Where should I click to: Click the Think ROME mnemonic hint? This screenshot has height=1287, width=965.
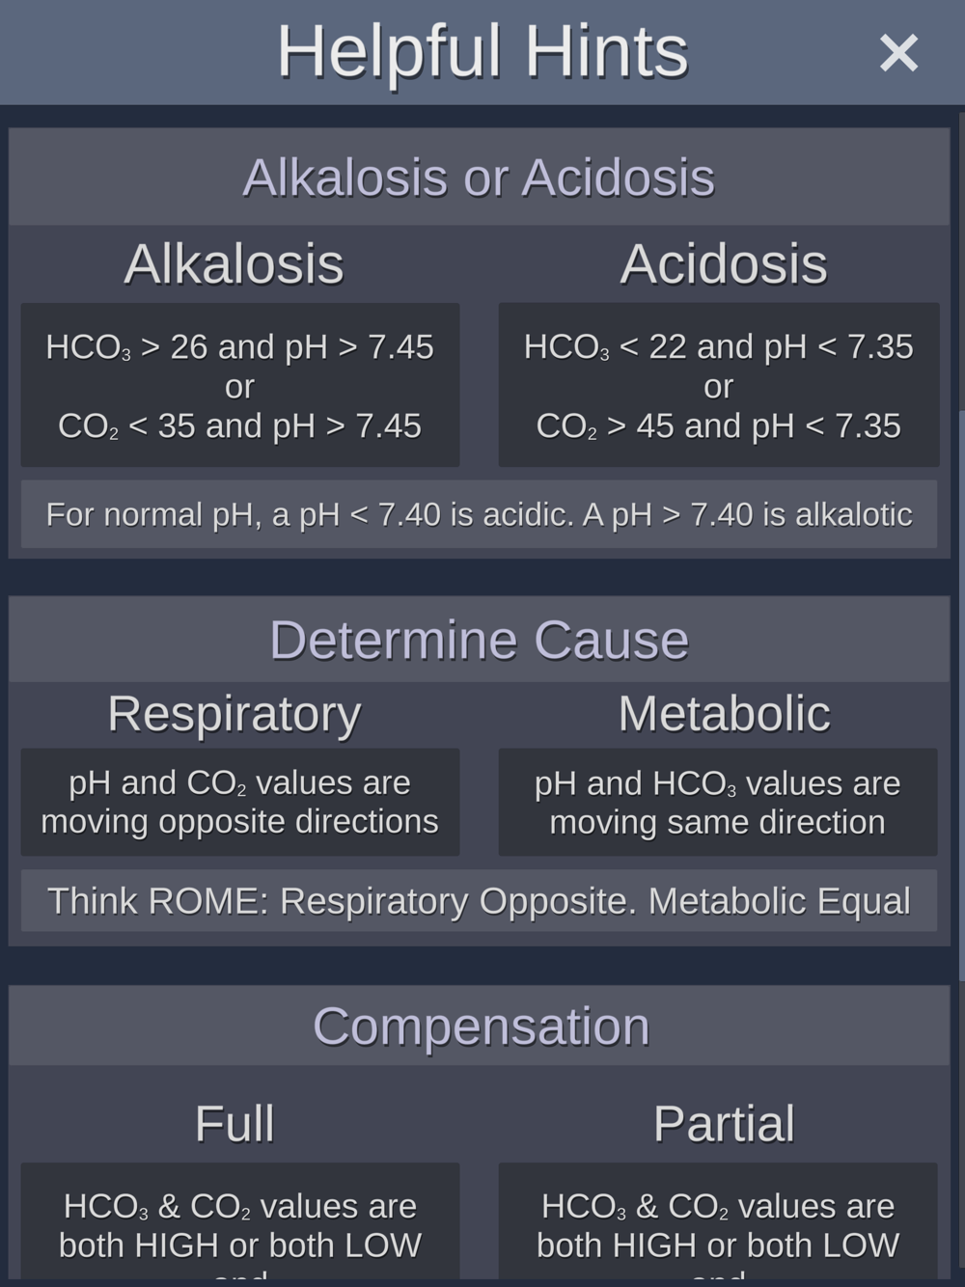[479, 901]
